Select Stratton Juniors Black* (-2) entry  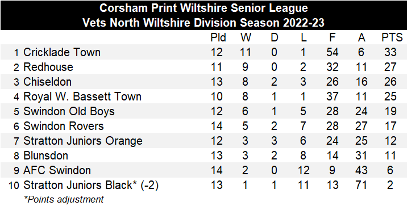point(91,185)
